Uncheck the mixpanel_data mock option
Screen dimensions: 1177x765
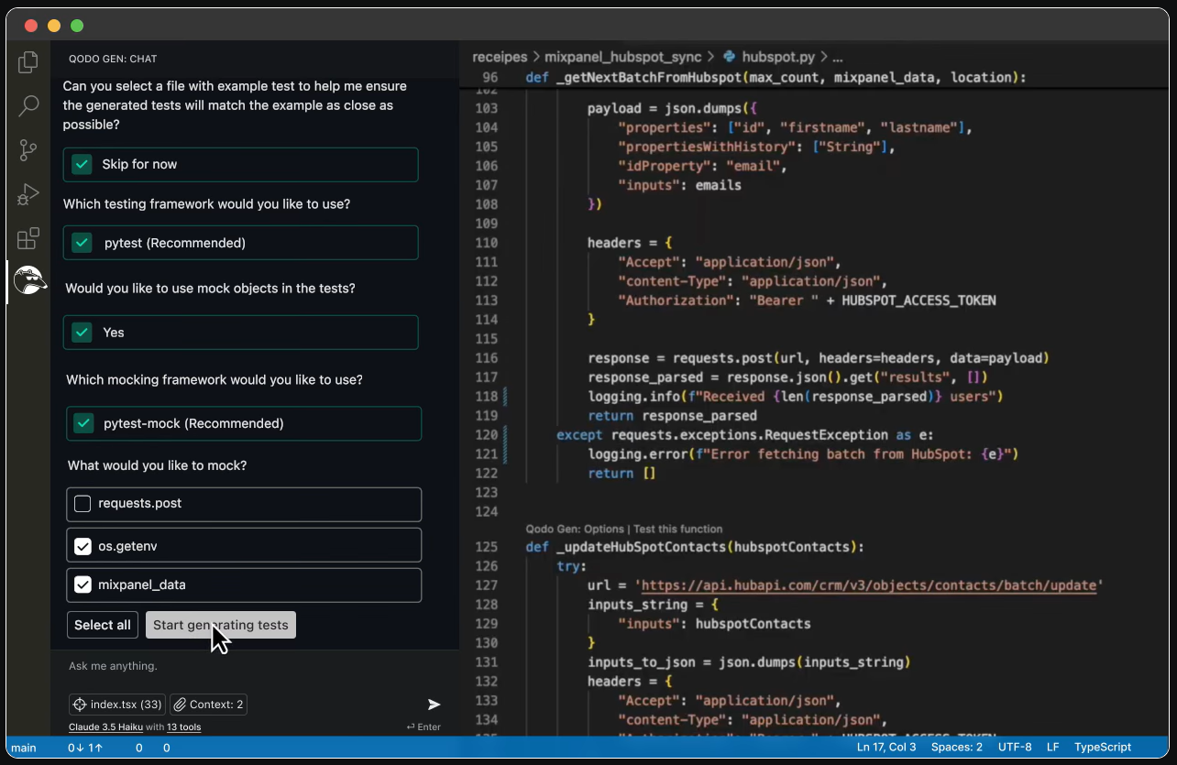point(81,585)
